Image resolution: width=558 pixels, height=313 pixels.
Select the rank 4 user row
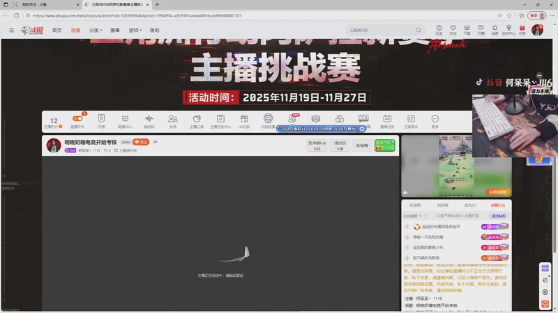pyautogui.click(x=457, y=257)
